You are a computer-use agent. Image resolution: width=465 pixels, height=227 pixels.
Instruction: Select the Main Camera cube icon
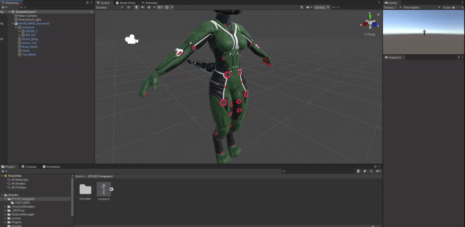click(x=16, y=16)
